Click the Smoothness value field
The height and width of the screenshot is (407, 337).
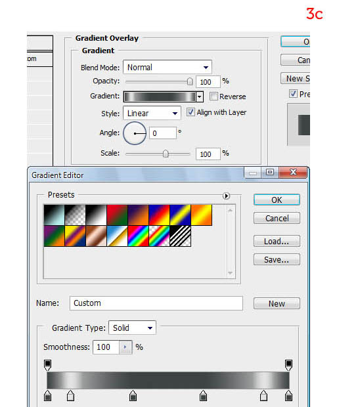tap(106, 347)
